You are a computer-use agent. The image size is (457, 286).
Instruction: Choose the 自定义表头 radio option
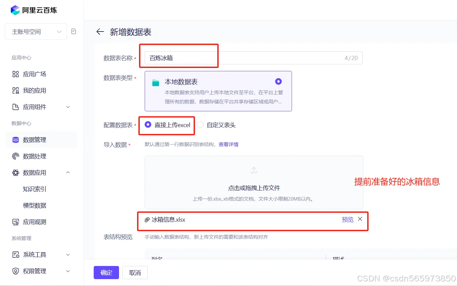point(200,125)
